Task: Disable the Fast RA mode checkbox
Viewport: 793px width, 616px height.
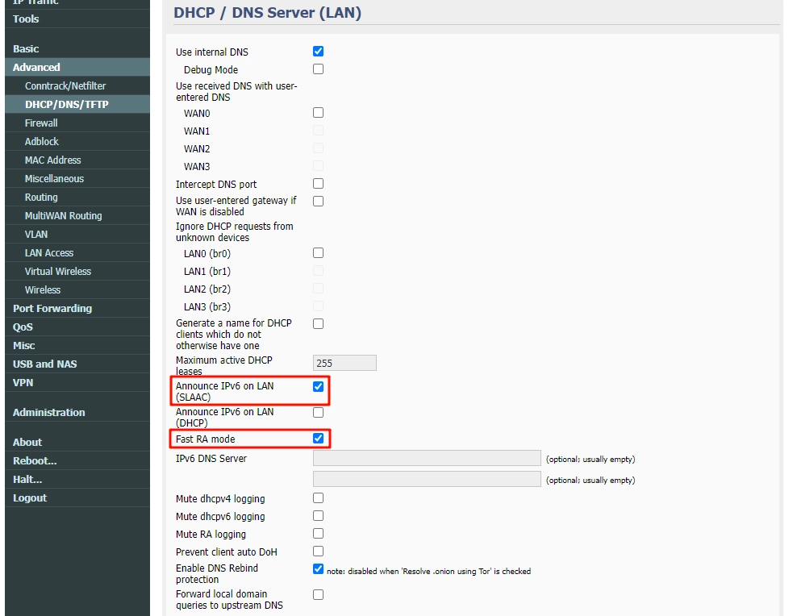Action: pos(318,439)
